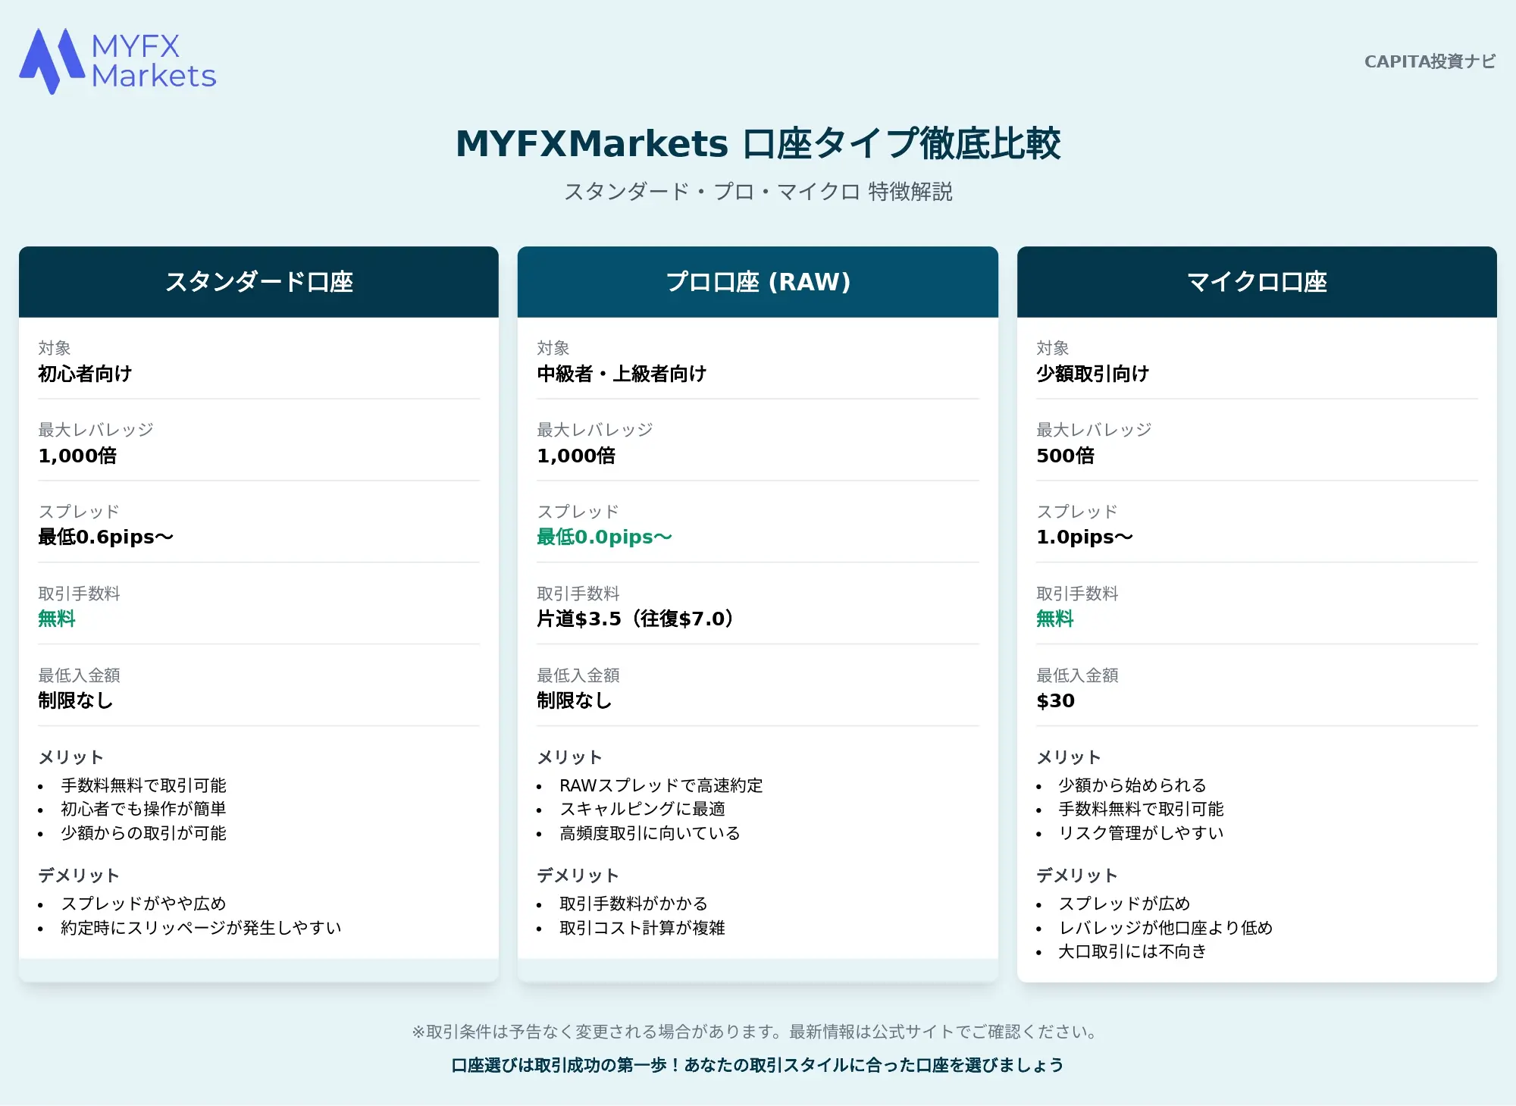1516x1106 pixels.
Task: Click 少額取引向け in the Micro card
Action: pos(1092,374)
